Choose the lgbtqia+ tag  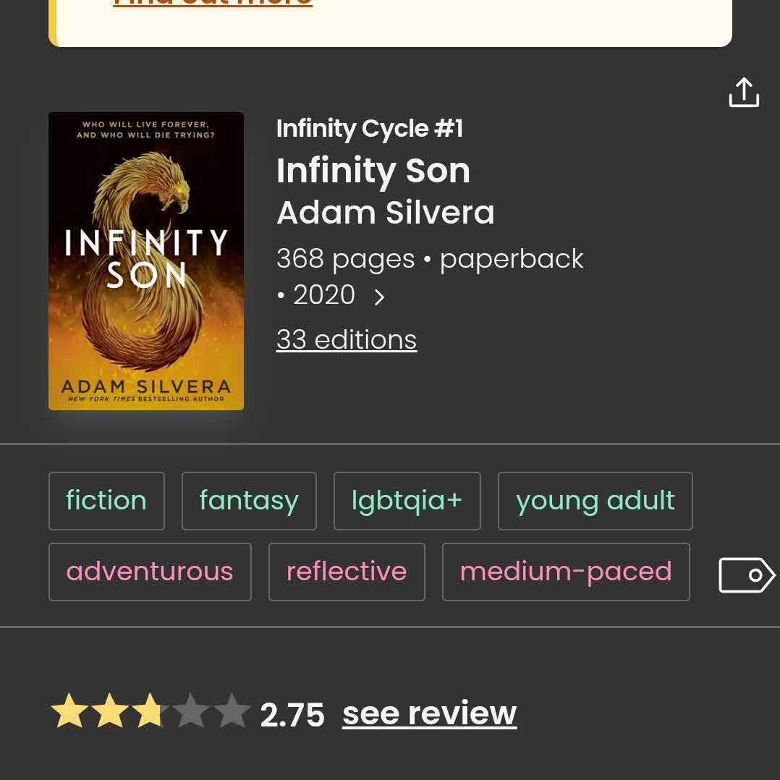click(407, 501)
